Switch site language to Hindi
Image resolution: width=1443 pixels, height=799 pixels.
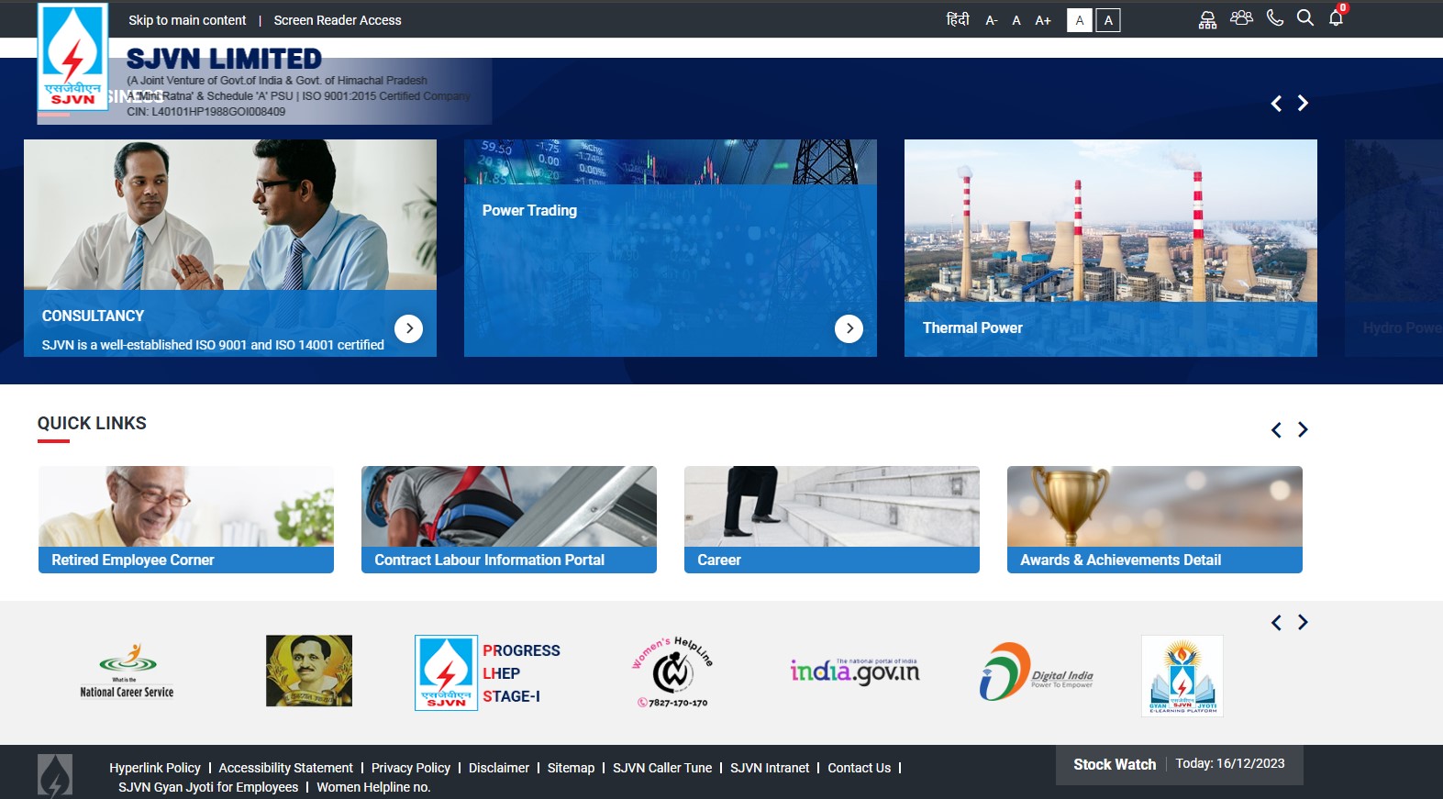tap(957, 19)
